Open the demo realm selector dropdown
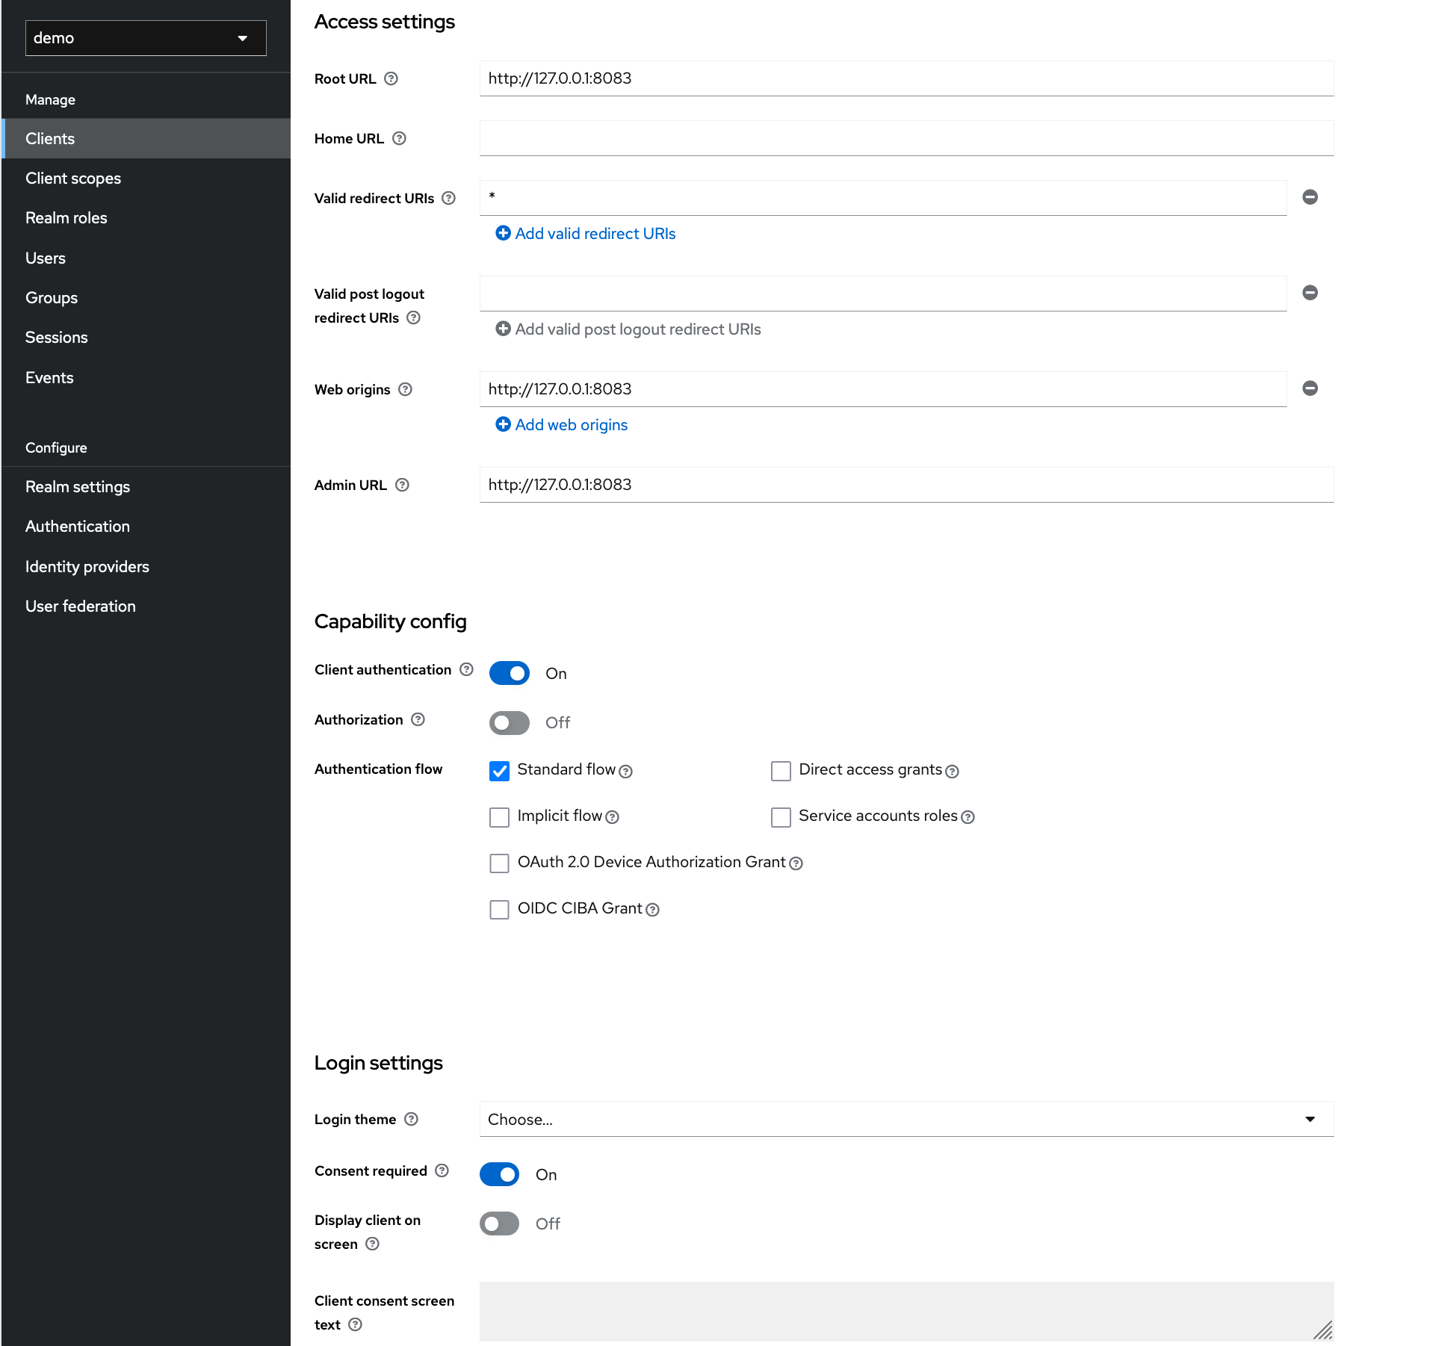This screenshot has width=1430, height=1346. coord(146,38)
